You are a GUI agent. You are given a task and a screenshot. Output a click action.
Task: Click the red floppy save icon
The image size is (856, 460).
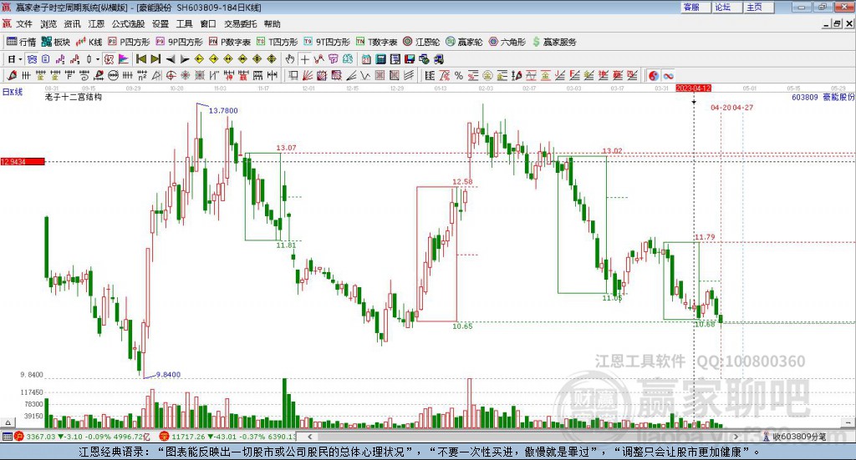[410, 59]
